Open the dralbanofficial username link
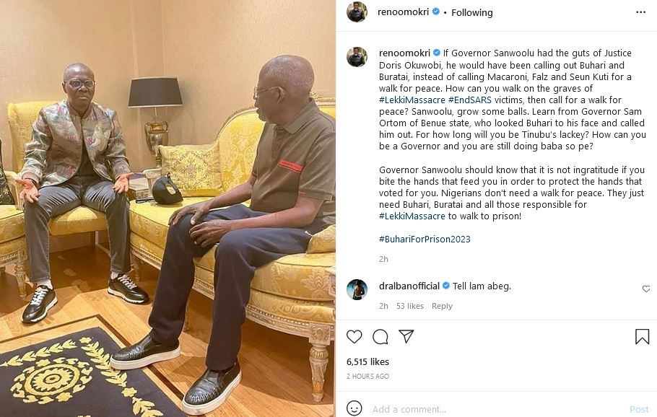The image size is (657, 417). [409, 286]
